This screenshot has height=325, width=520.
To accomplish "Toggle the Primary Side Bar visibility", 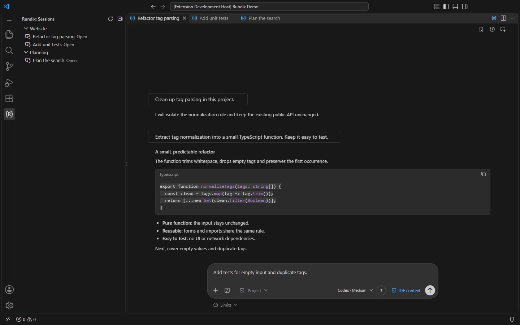I will [446, 6].
